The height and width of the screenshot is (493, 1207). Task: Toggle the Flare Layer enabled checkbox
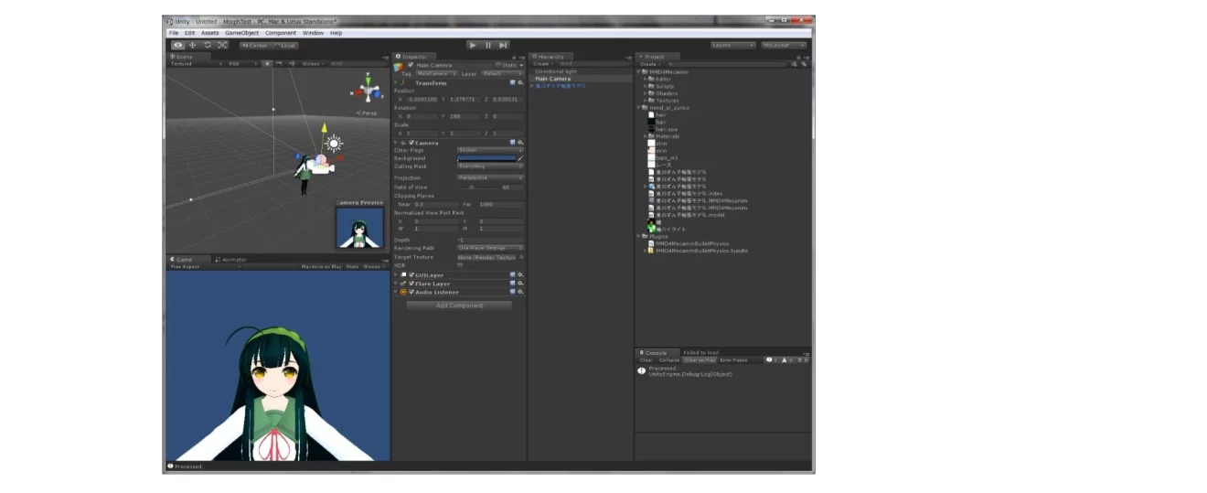coord(411,284)
